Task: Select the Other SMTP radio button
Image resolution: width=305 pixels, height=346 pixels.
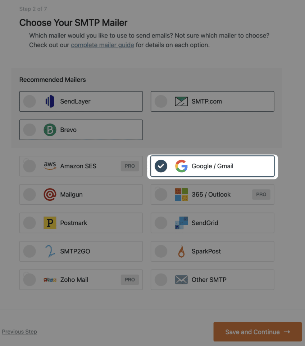Action: (x=161, y=280)
